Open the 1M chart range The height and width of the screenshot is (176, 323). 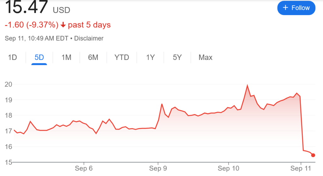pos(66,57)
